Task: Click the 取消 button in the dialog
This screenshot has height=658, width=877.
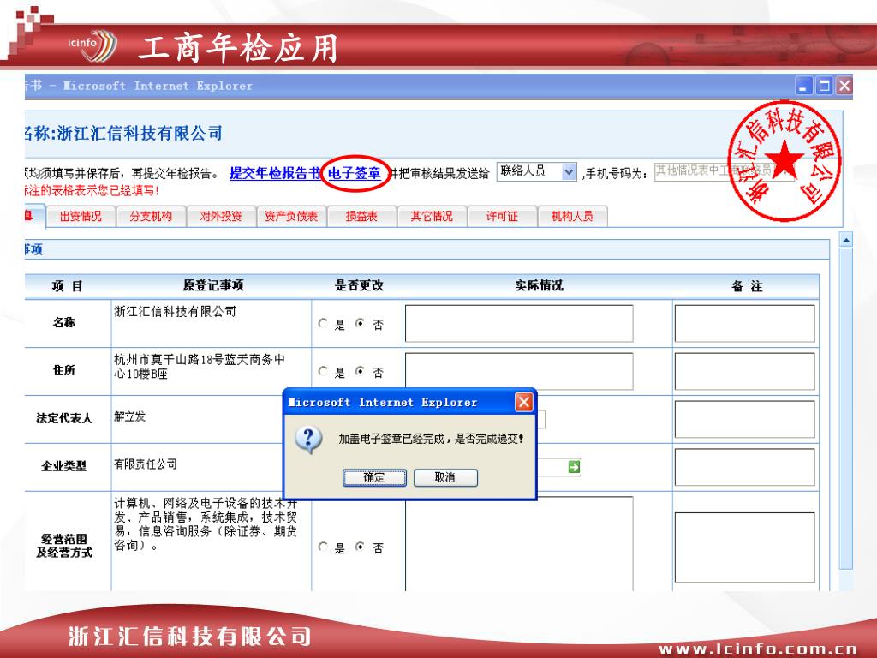Action: pyautogui.click(x=445, y=478)
